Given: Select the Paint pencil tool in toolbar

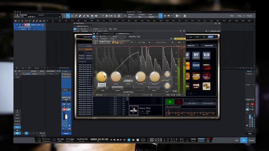Looking at the screenshot, I should tap(84, 16).
